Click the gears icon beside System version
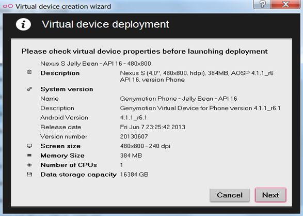The width and height of the screenshot is (303, 216). coord(29,89)
